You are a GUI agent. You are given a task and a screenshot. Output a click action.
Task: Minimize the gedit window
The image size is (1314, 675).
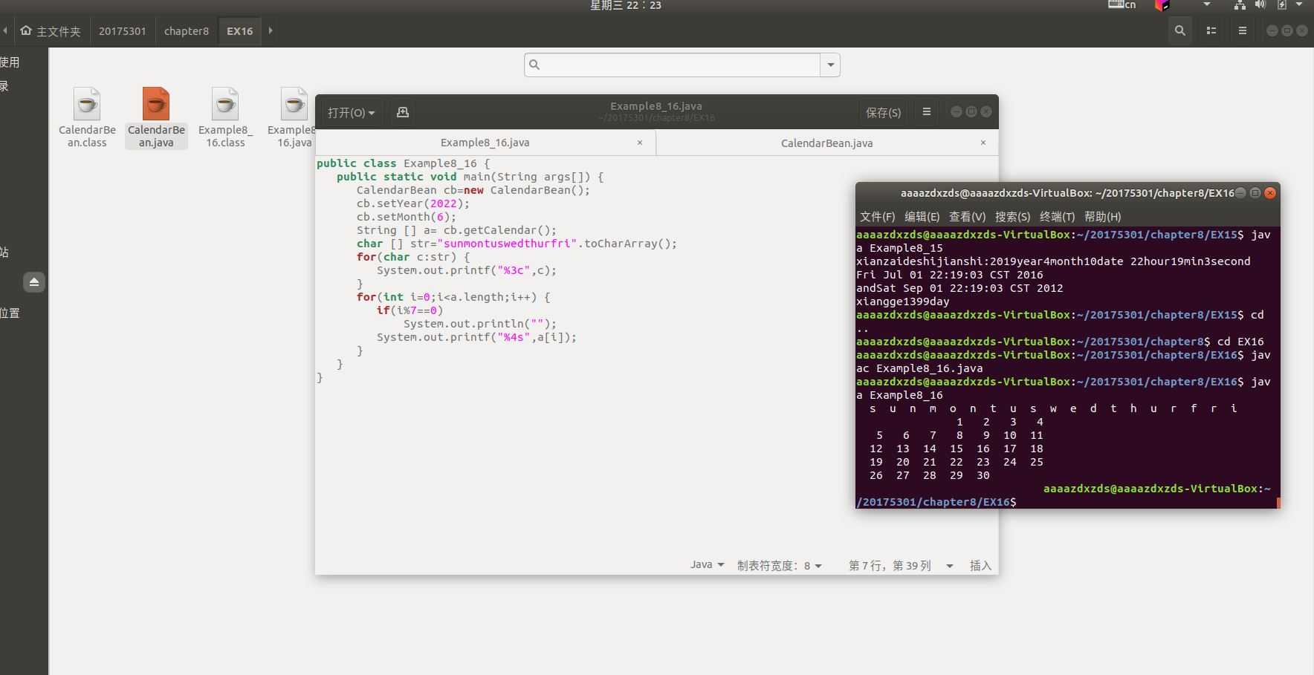coord(957,111)
